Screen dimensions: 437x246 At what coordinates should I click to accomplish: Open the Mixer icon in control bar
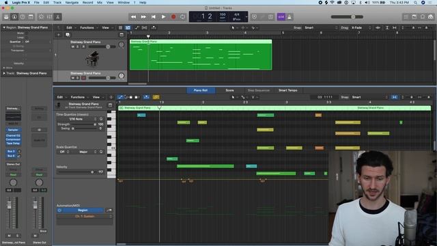[49, 17]
